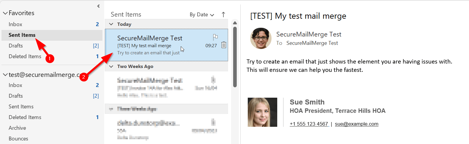The width and height of the screenshot is (469, 144).
Task: Reverse sort order with the up arrow
Action: point(223,15)
